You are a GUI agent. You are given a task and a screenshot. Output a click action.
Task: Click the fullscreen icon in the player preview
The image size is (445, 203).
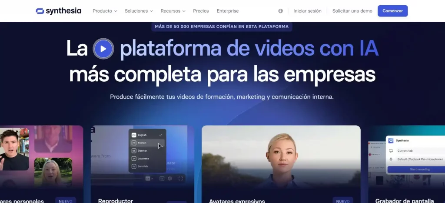click(x=180, y=179)
